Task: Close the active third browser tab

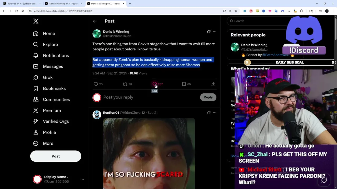Action: coord(124,4)
